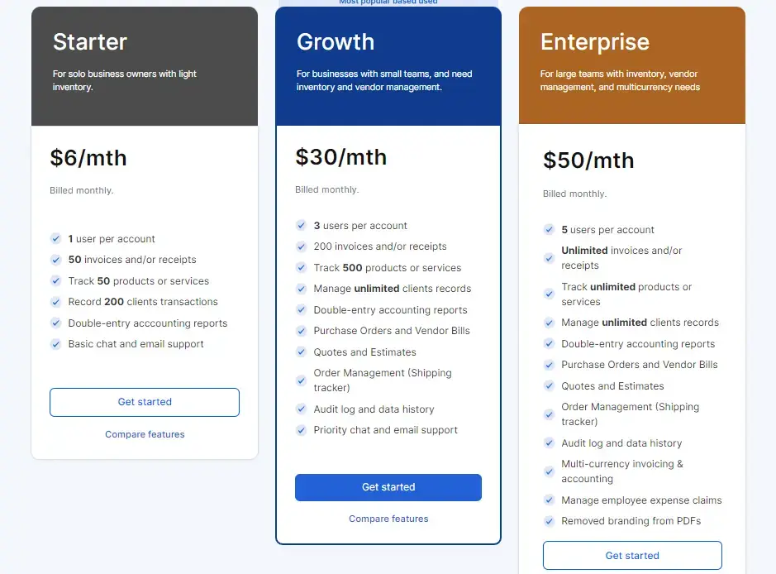The width and height of the screenshot is (776, 574).
Task: Open Compare features link under Growth
Action: coord(388,519)
